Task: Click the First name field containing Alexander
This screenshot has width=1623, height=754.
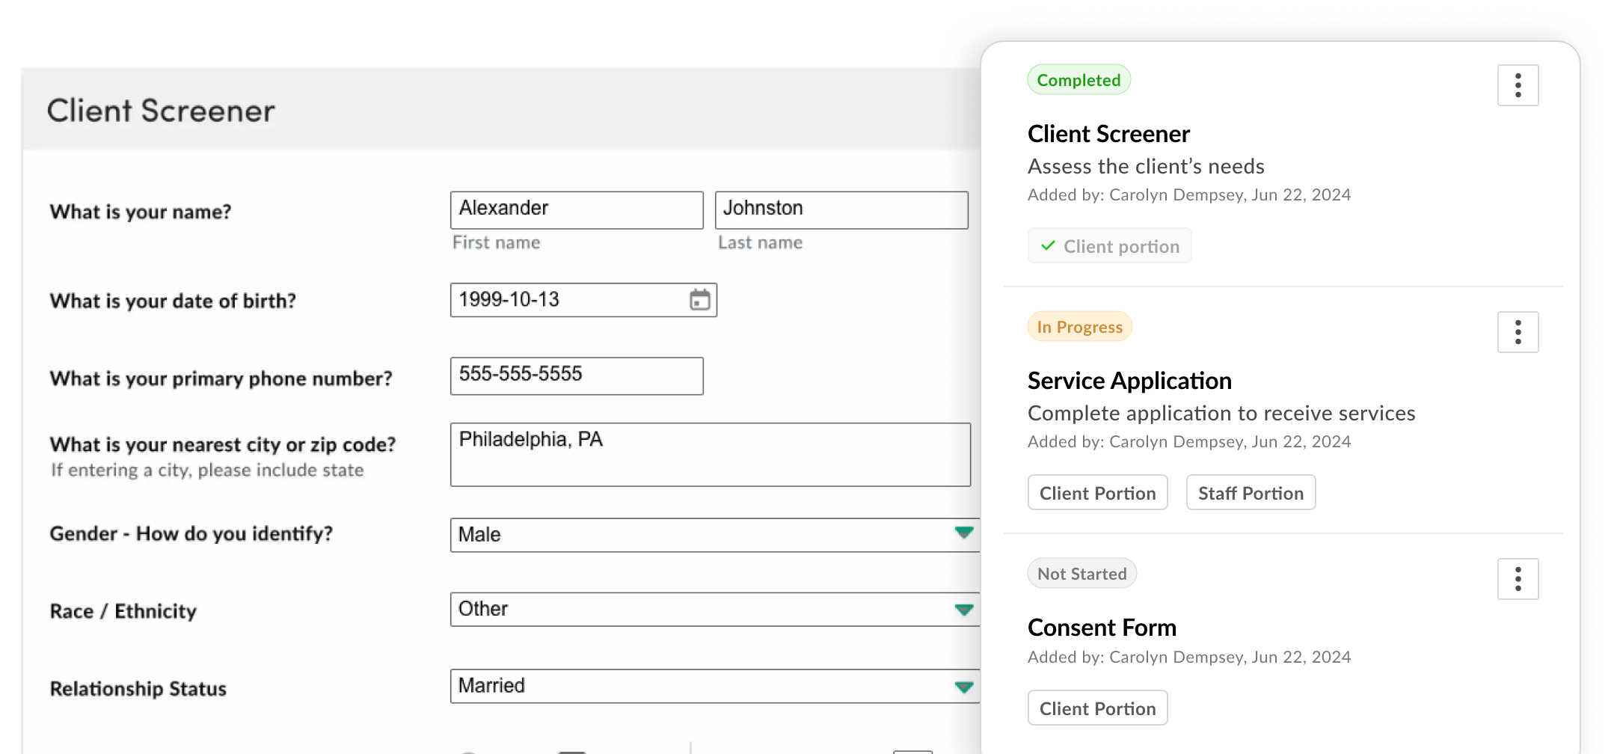Action: (577, 209)
